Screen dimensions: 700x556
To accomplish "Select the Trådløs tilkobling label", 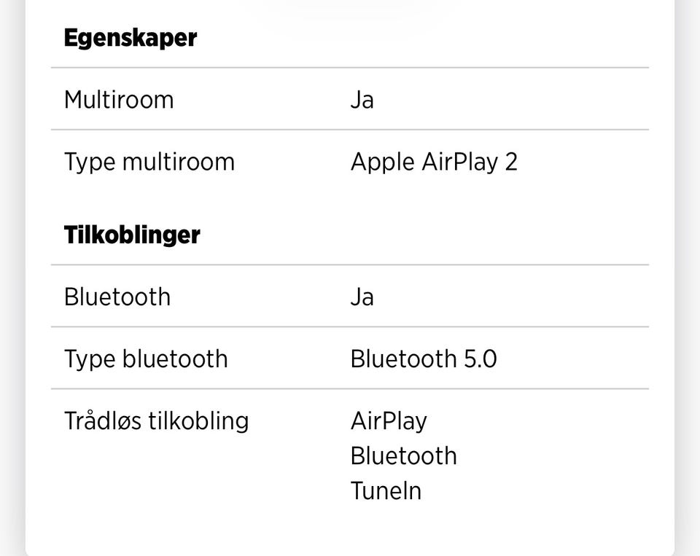I will 157,421.
